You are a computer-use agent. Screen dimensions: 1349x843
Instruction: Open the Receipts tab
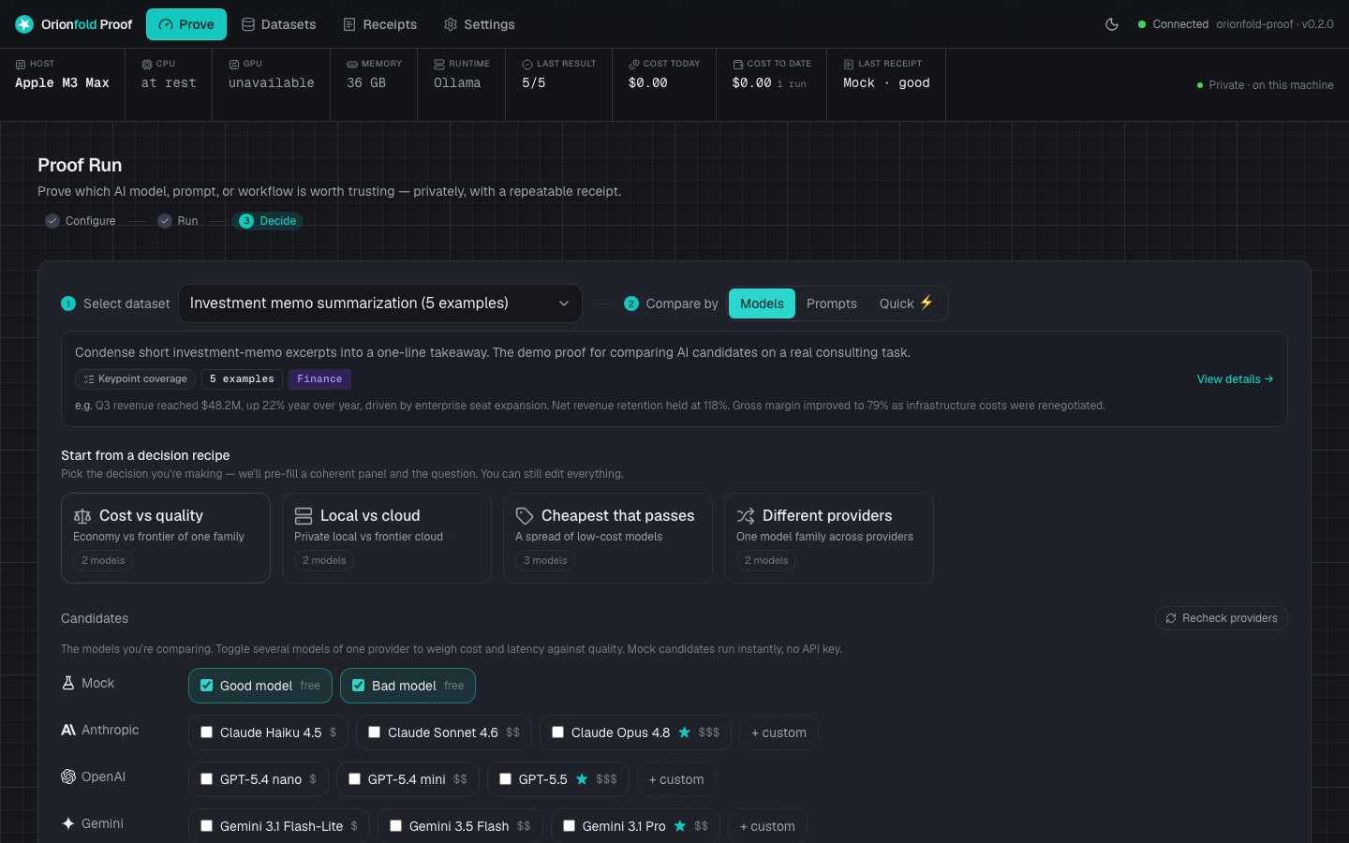[380, 24]
